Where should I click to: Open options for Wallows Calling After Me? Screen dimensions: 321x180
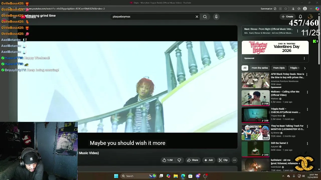coord(307,92)
